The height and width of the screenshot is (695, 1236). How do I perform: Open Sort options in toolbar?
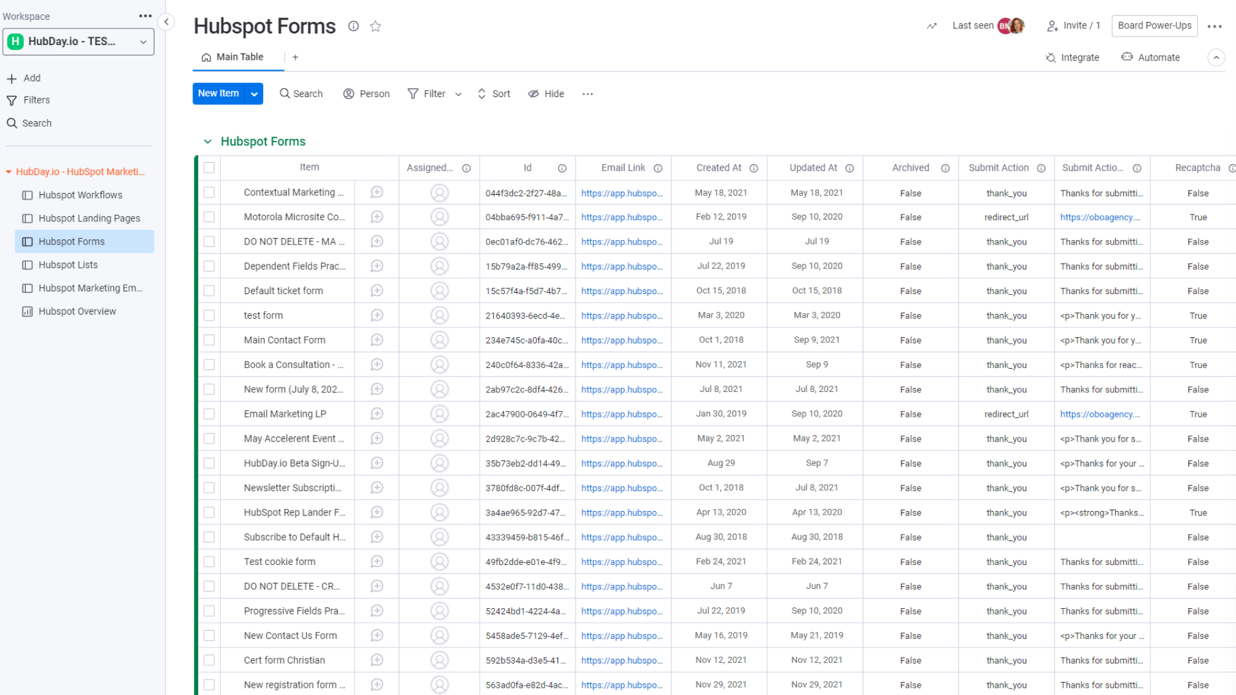[x=494, y=94]
